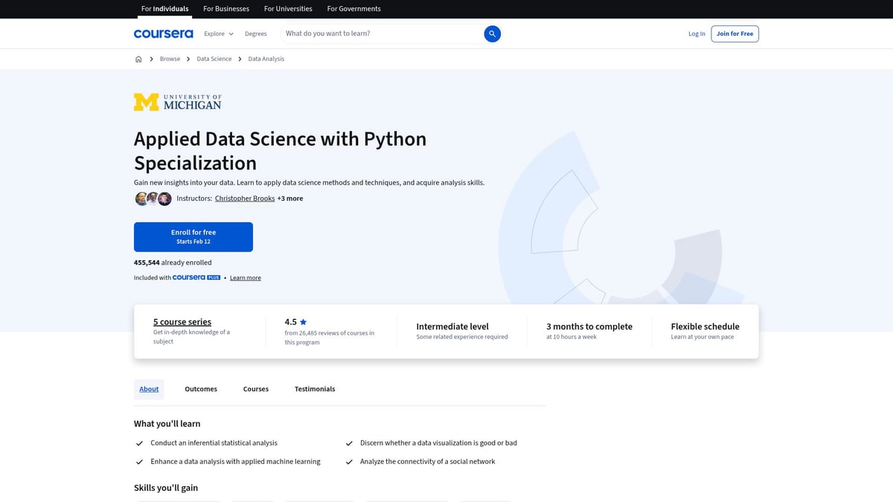The image size is (893, 502).
Task: Show the +3 more instructors
Action: click(290, 199)
